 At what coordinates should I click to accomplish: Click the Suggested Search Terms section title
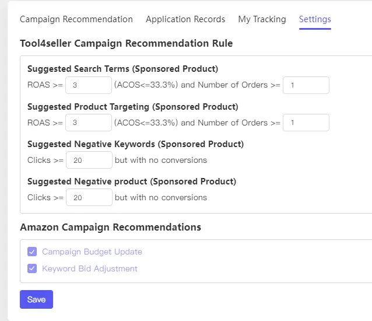coord(122,69)
